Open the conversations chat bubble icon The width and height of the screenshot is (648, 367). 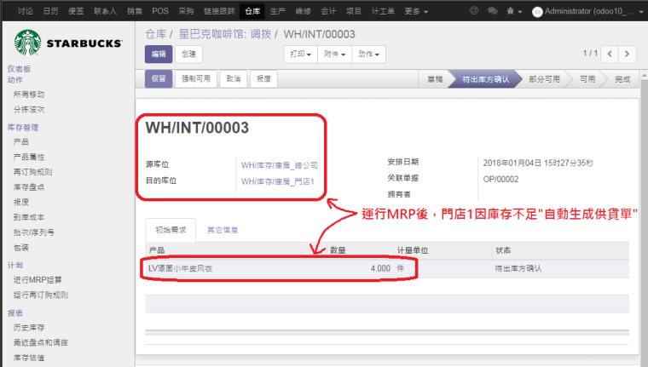[x=492, y=11]
